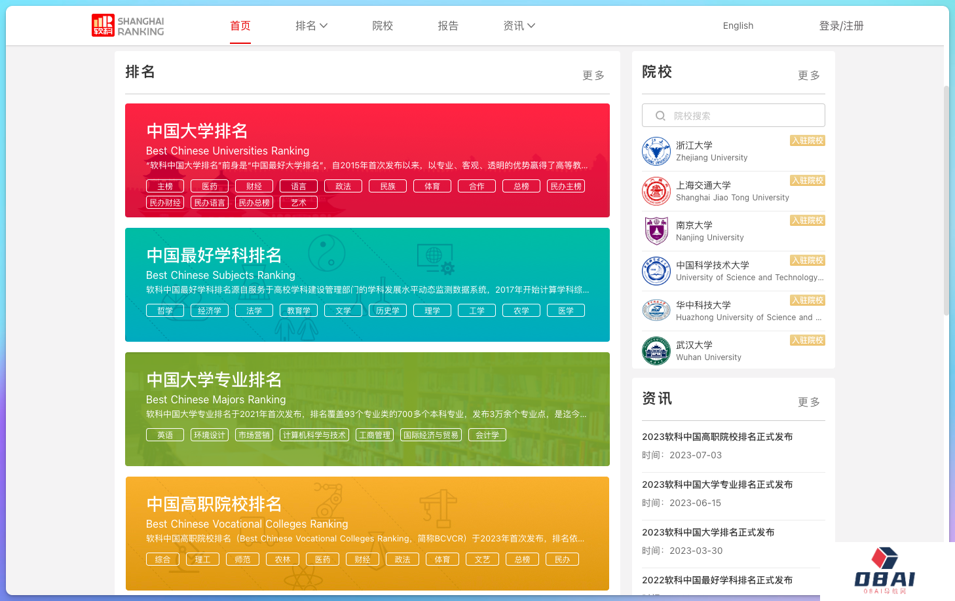The width and height of the screenshot is (955, 601).
Task: Select the 农林 vocational tag
Action: (x=282, y=559)
